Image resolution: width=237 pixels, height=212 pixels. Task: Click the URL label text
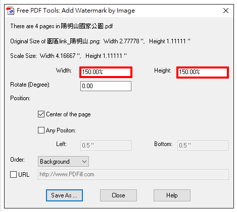click(24, 175)
